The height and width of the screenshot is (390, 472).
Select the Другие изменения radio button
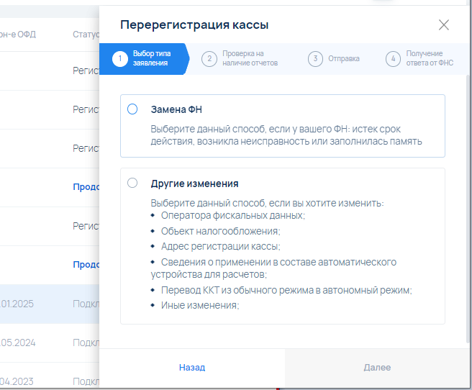coord(132,183)
